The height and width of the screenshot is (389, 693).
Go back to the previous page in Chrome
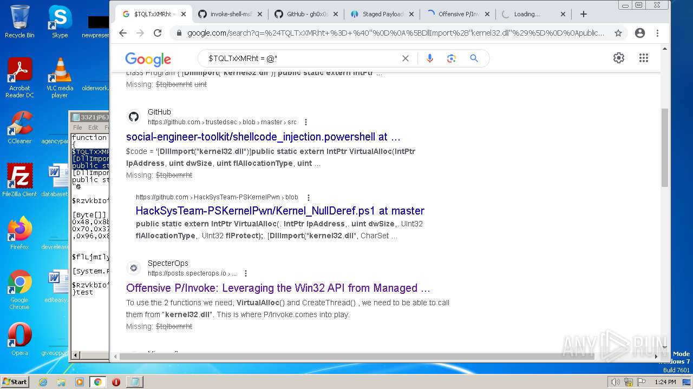[x=123, y=33]
